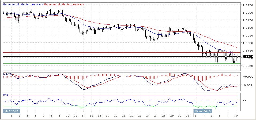Click the red Exponential_Moving_Average legend label

(64, 5)
